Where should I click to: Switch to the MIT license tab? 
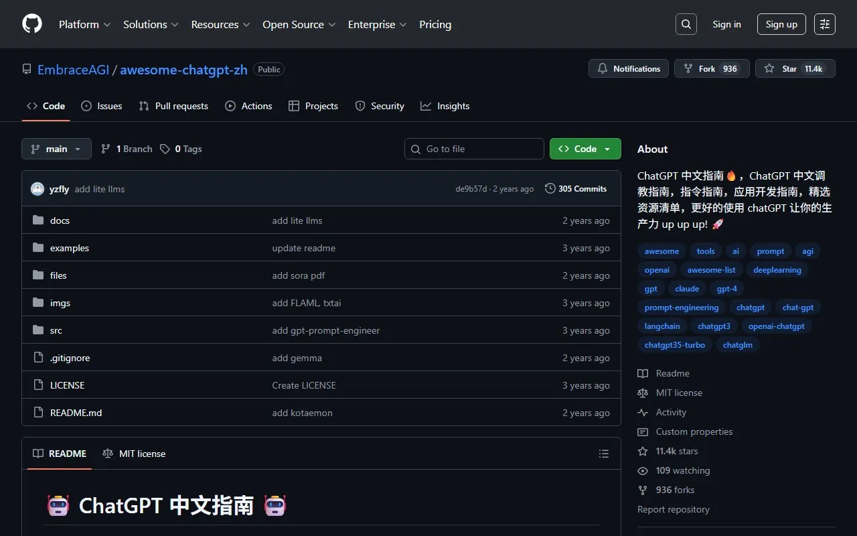click(134, 454)
